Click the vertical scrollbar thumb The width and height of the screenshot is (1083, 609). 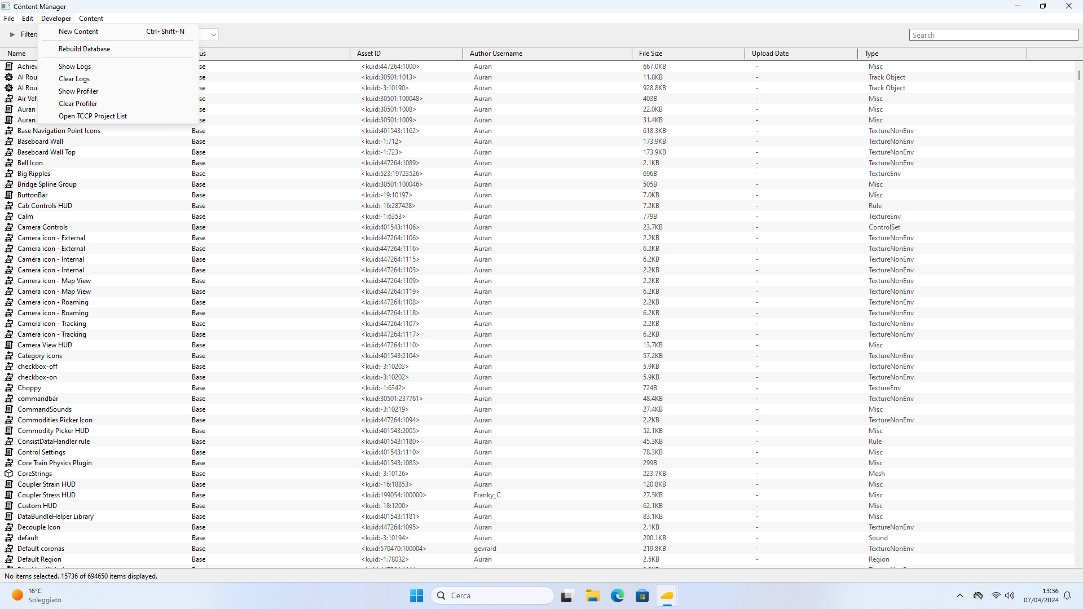(1078, 74)
